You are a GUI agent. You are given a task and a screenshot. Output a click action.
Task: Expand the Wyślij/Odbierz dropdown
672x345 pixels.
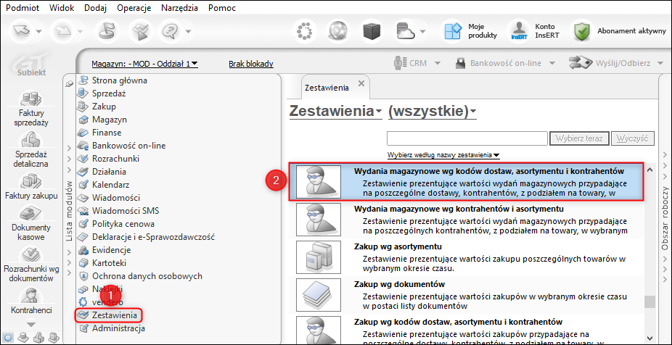[659, 63]
